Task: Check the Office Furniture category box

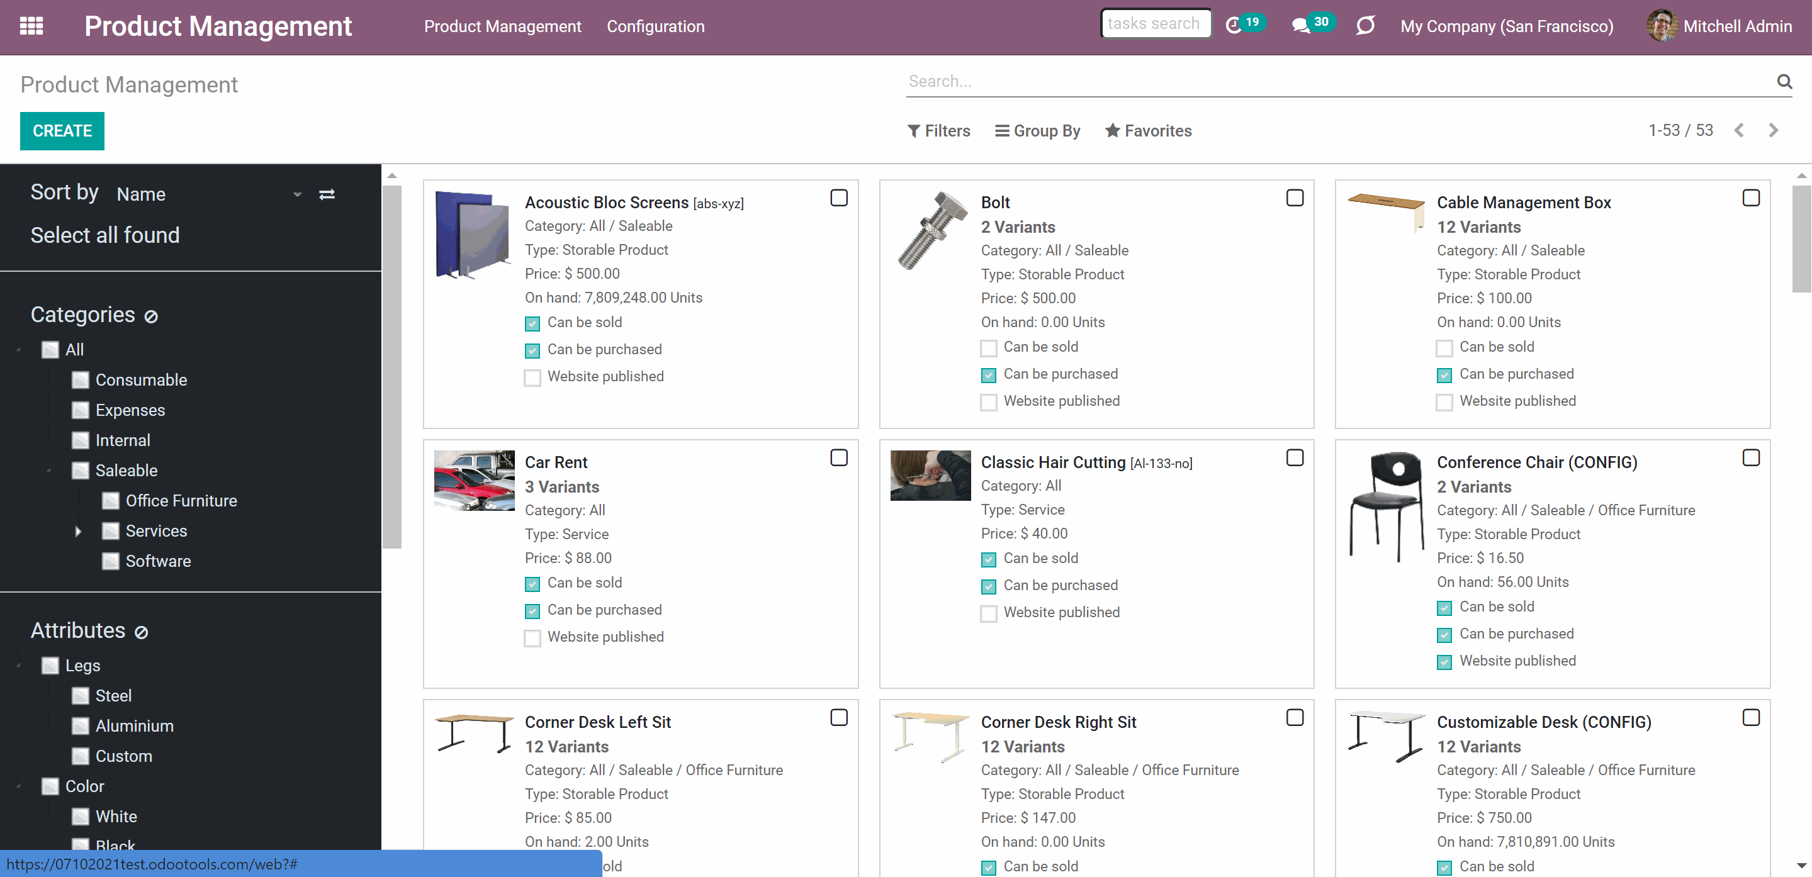Action: tap(111, 501)
